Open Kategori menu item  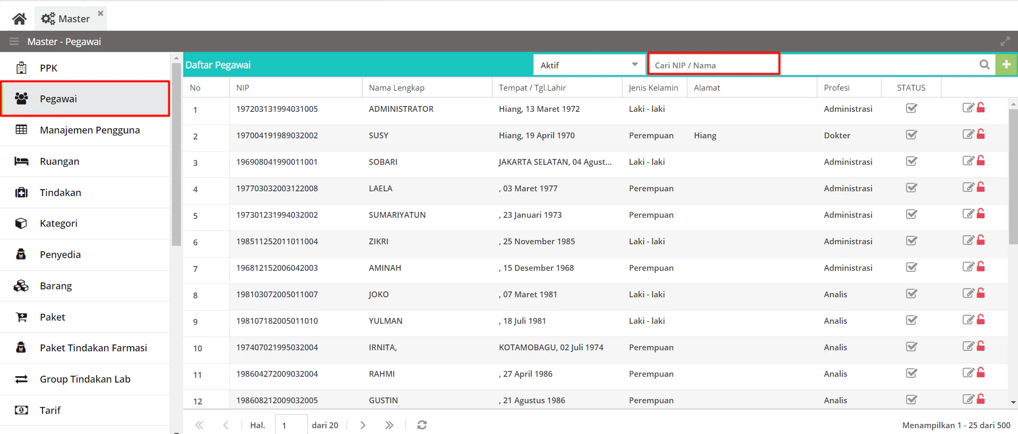pos(85,223)
